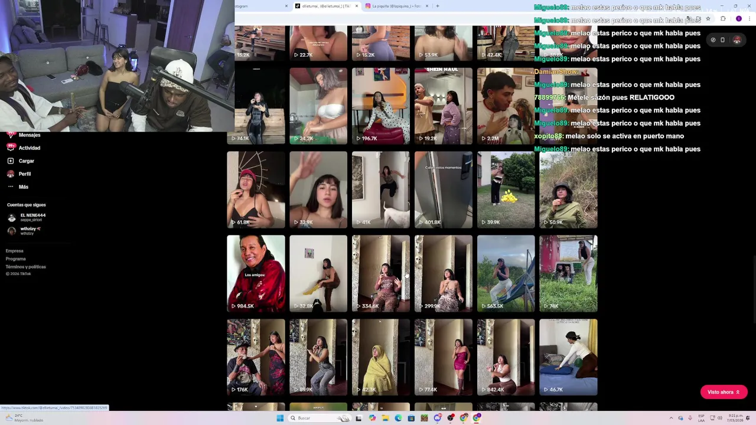Click the Empresa footer link

pos(15,251)
